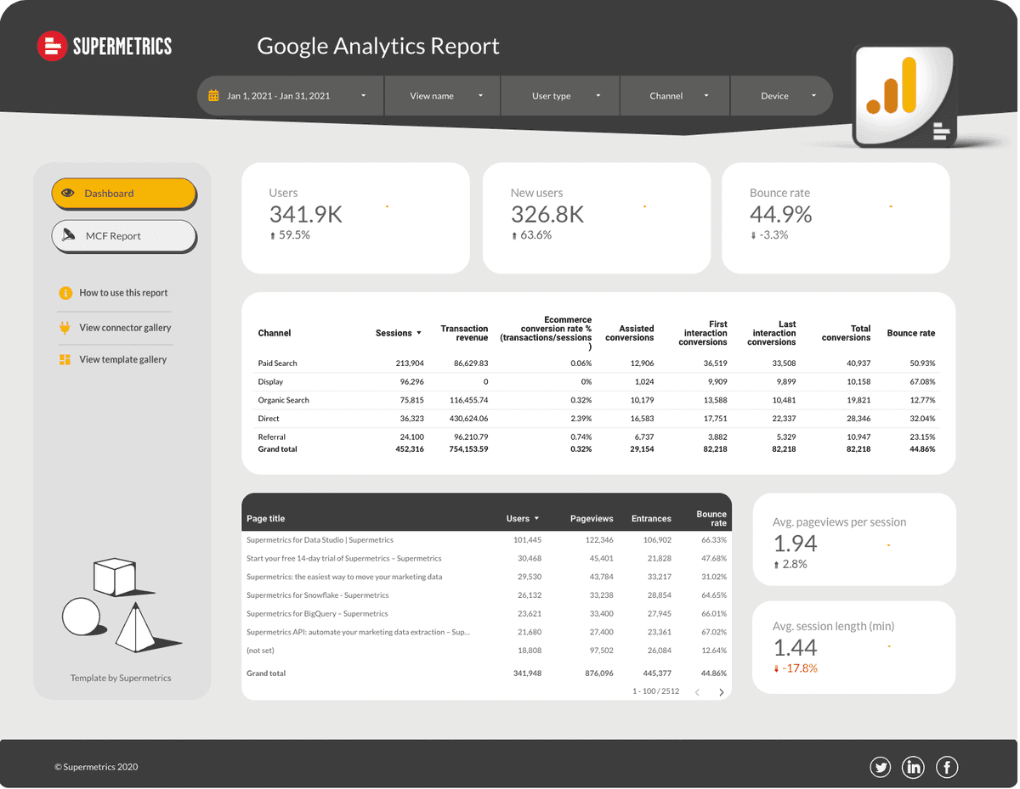Click the Transaction revenue column header
This screenshot has width=1020, height=789.
[464, 333]
